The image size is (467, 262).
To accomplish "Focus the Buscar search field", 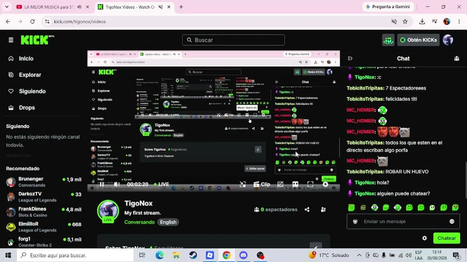I will coord(233,40).
